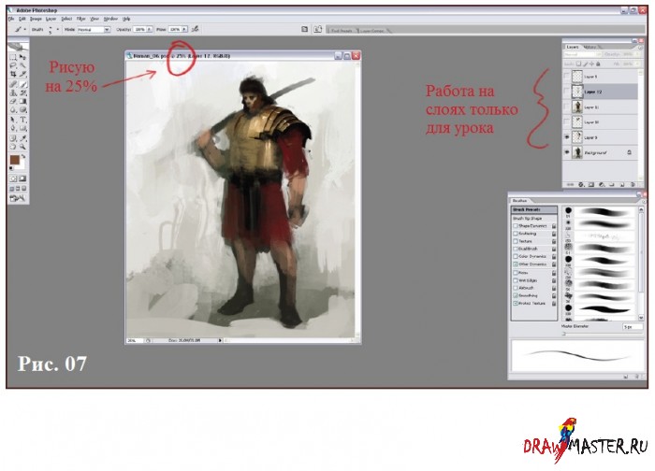The image size is (655, 471).
Task: Select the Blur tool
Action: pos(13,109)
